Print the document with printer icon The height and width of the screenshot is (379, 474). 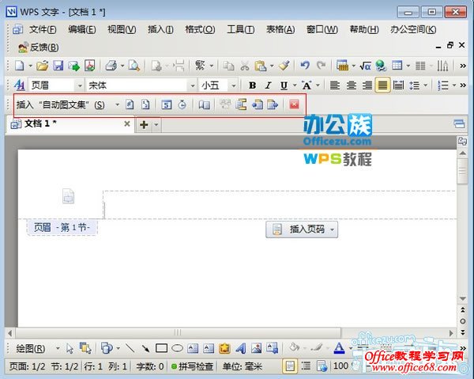point(111,66)
